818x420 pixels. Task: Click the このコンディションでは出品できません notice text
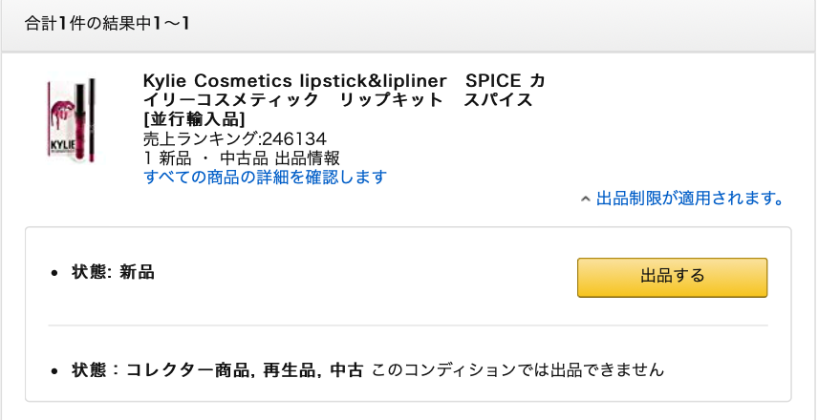click(x=519, y=371)
